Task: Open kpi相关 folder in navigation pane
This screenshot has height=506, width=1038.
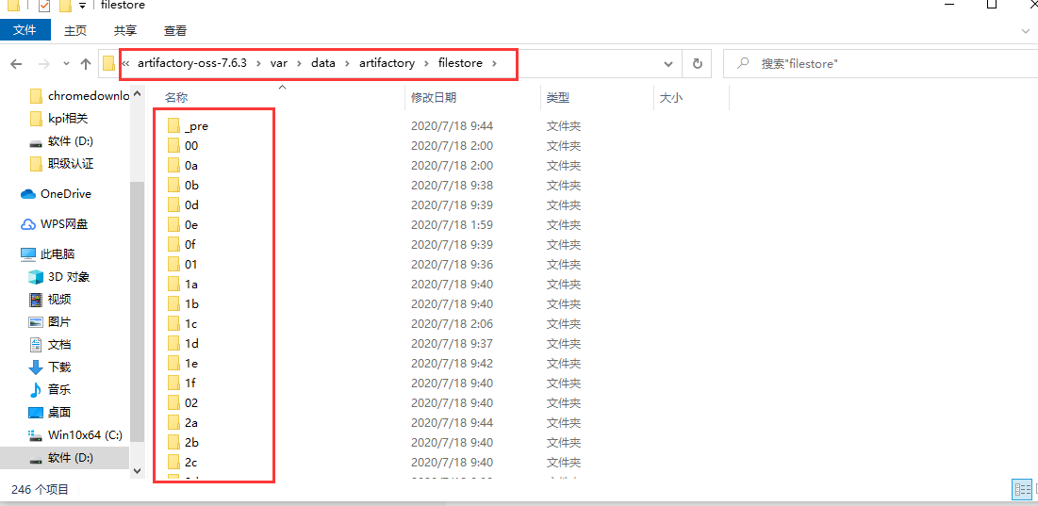Action: coord(58,119)
